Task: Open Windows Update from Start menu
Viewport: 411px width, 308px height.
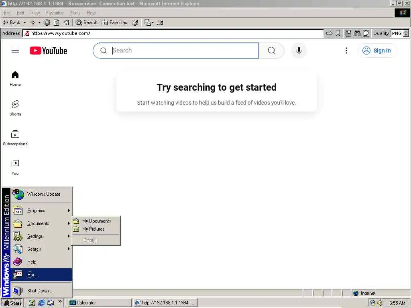Action: 41,194
